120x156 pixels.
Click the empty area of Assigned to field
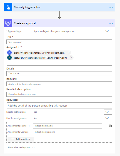tap(59, 63)
